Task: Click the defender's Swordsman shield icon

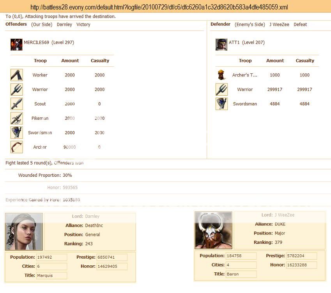Action: (x=221, y=104)
